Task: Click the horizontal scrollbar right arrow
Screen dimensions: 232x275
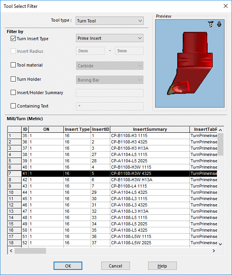Action: (x=214, y=251)
